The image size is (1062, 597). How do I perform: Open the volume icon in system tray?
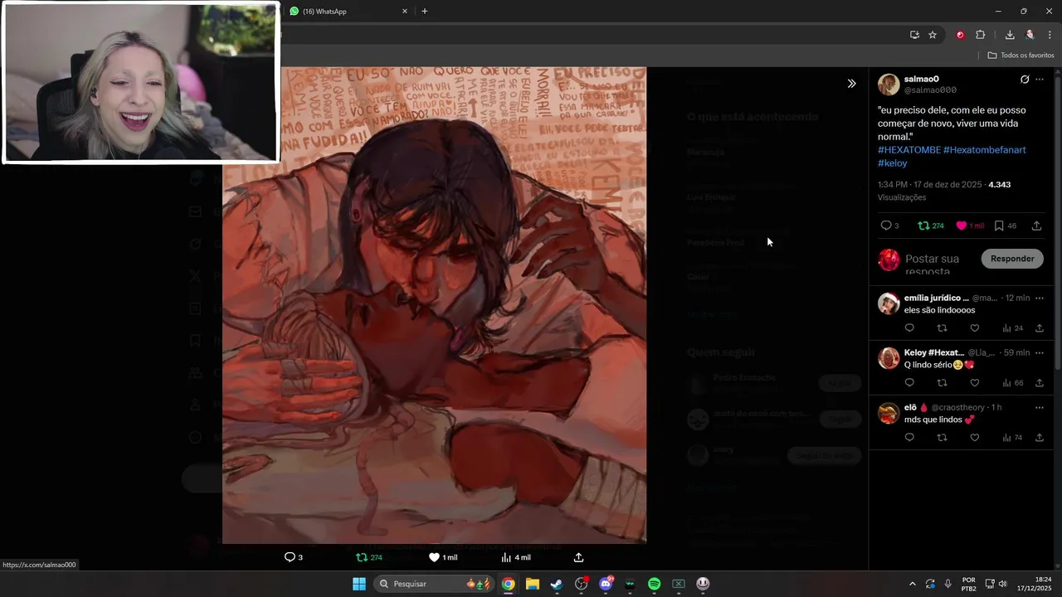1002,584
